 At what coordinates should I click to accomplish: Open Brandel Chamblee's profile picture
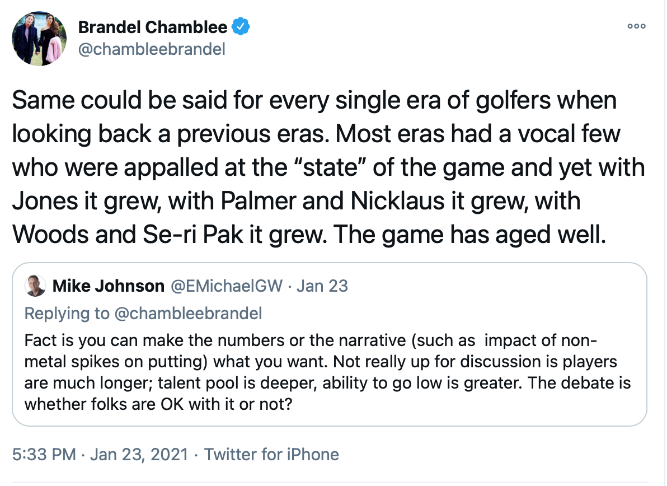coord(39,38)
